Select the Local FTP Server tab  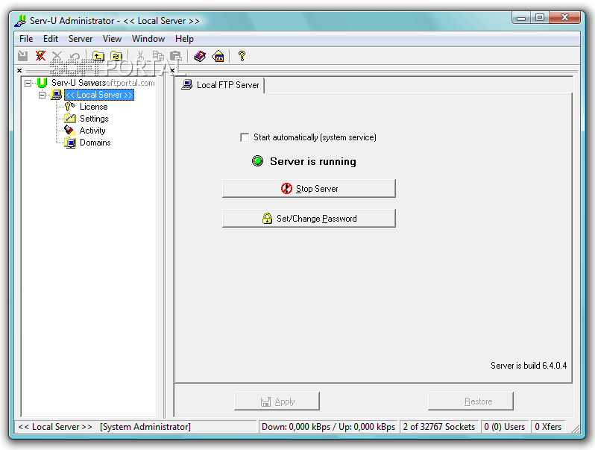pyautogui.click(x=221, y=85)
